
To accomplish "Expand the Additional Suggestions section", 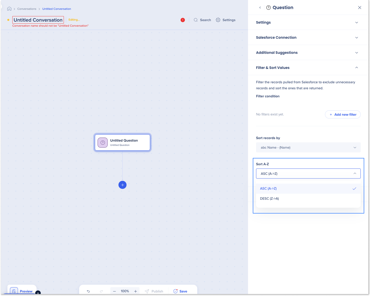I will click(308, 53).
